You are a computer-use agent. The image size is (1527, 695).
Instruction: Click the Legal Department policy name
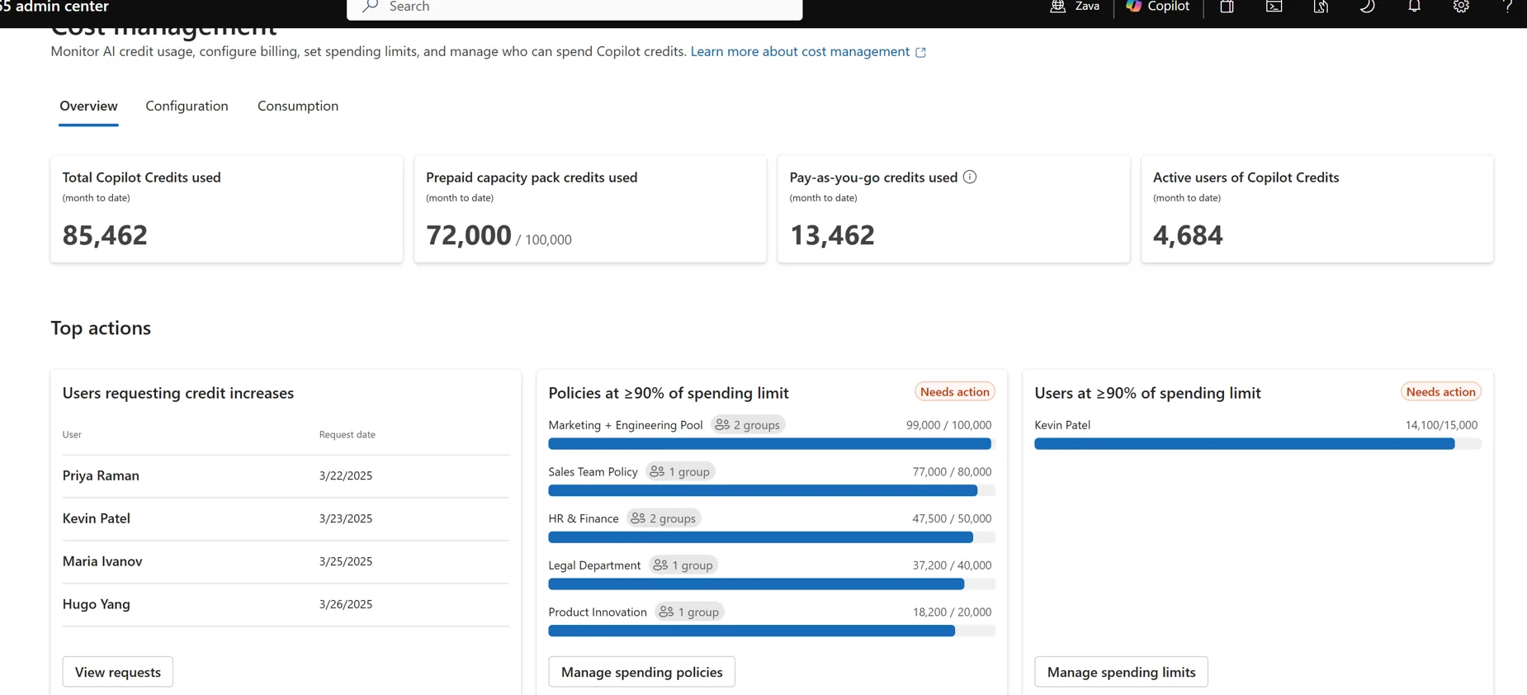594,565
